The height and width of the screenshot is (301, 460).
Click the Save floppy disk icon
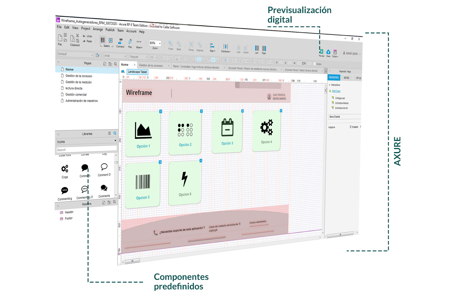point(65,35)
